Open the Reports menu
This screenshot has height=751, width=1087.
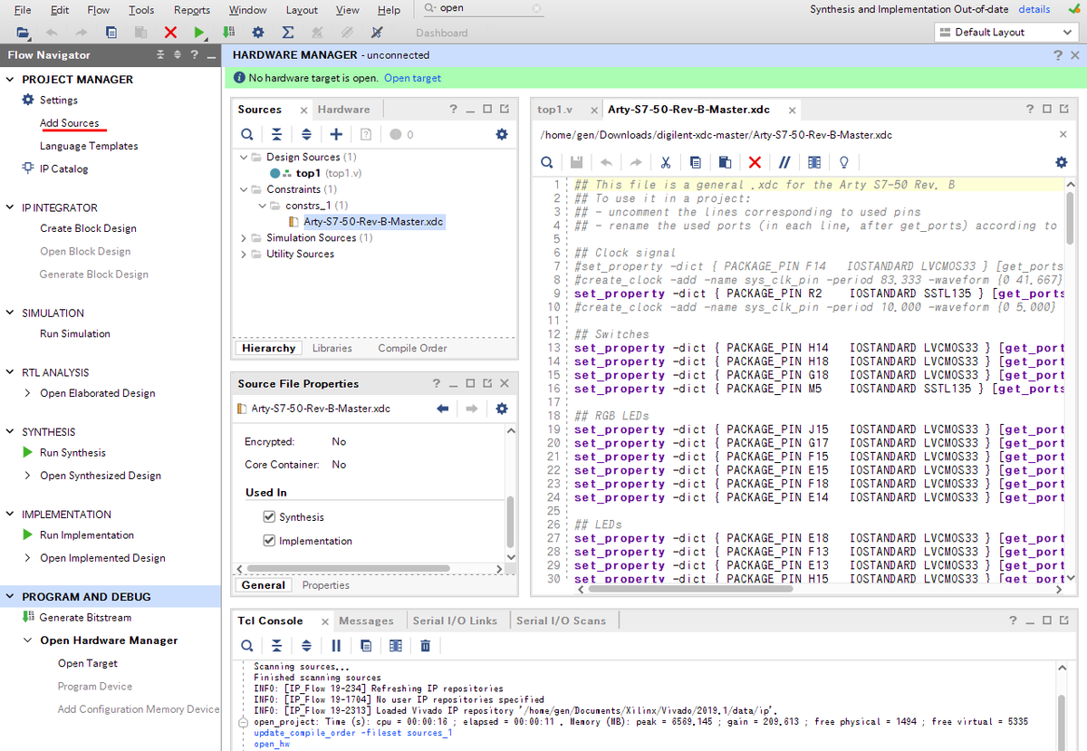(x=192, y=10)
